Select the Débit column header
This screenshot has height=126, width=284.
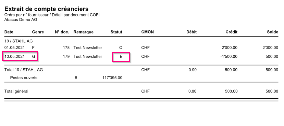192,32
